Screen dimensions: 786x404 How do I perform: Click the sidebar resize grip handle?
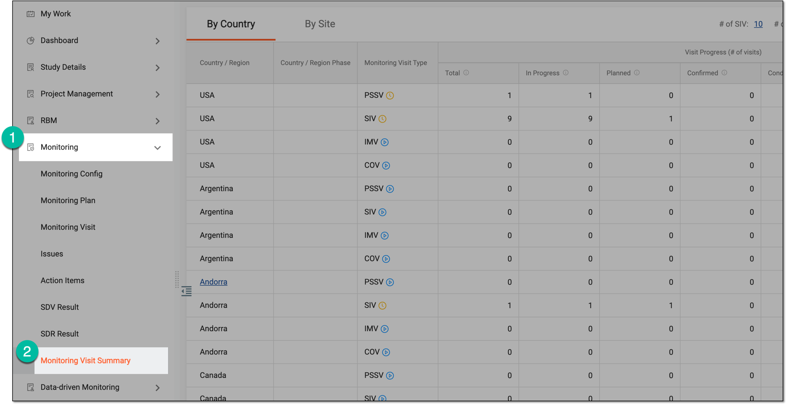pos(177,279)
